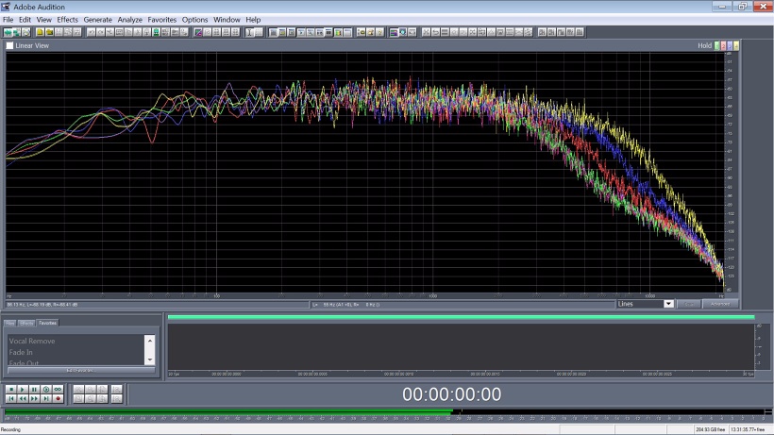Go to end with skip-forward button
Screen dimensions: 774x435
tap(46, 398)
